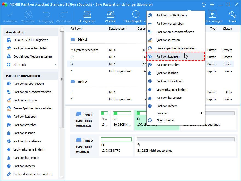Click the sidebar Partition aufteilen icon

9,100
